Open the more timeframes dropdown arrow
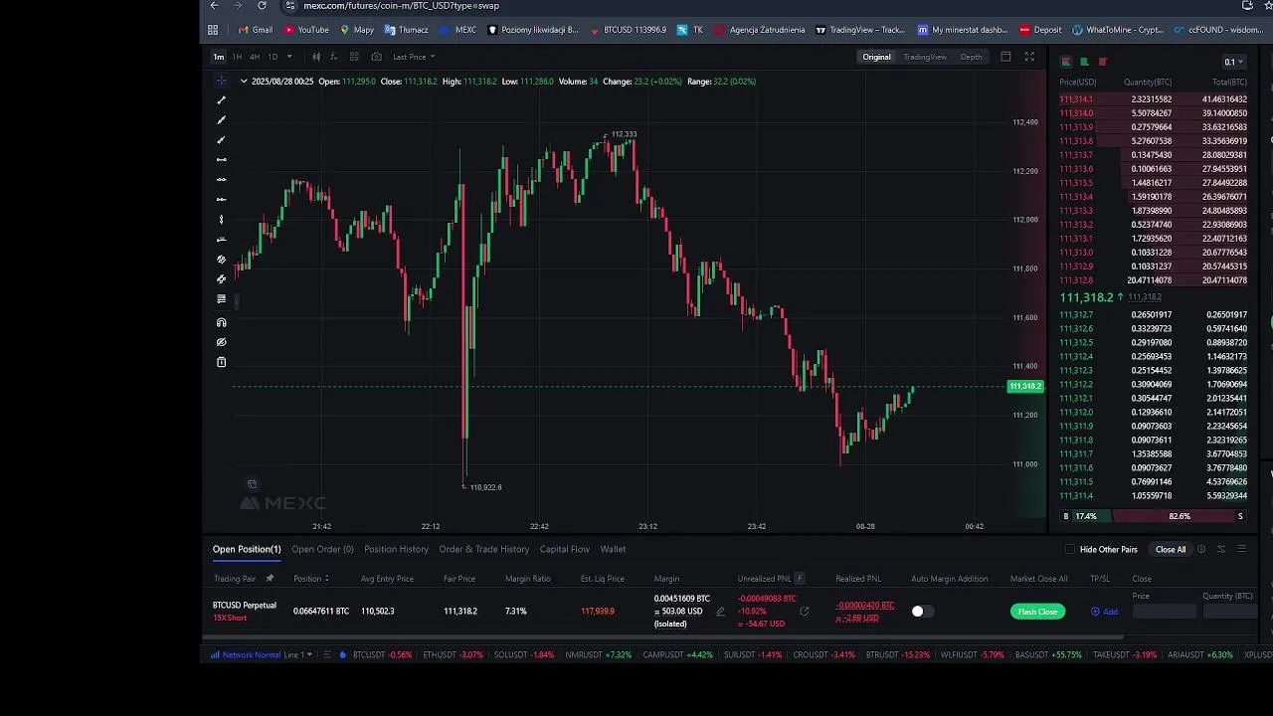 tap(289, 57)
